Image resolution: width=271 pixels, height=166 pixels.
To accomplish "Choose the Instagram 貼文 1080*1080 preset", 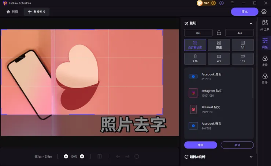I will 219,93.
